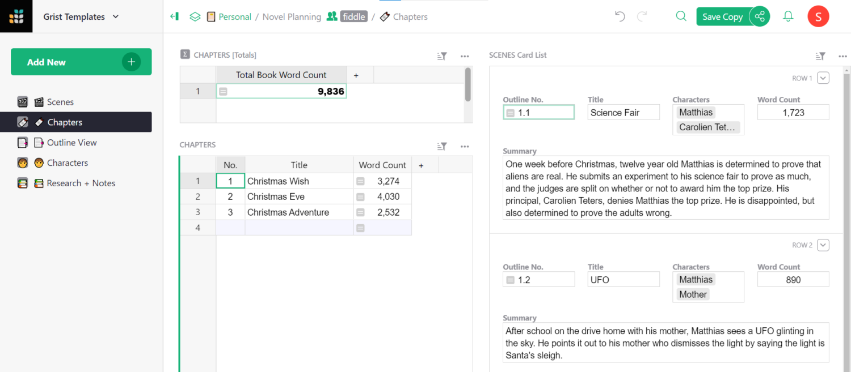The width and height of the screenshot is (851, 372).
Task: Open CHAPTERS Totals widget options menu
Action: pyautogui.click(x=465, y=55)
